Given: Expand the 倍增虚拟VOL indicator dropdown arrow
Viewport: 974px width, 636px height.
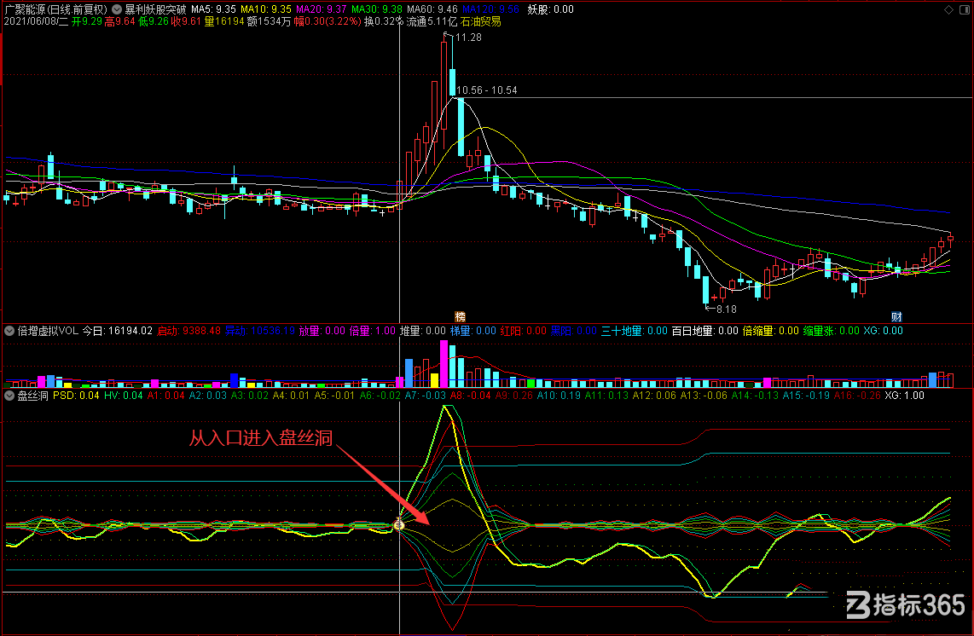Looking at the screenshot, I should pyautogui.click(x=9, y=331).
